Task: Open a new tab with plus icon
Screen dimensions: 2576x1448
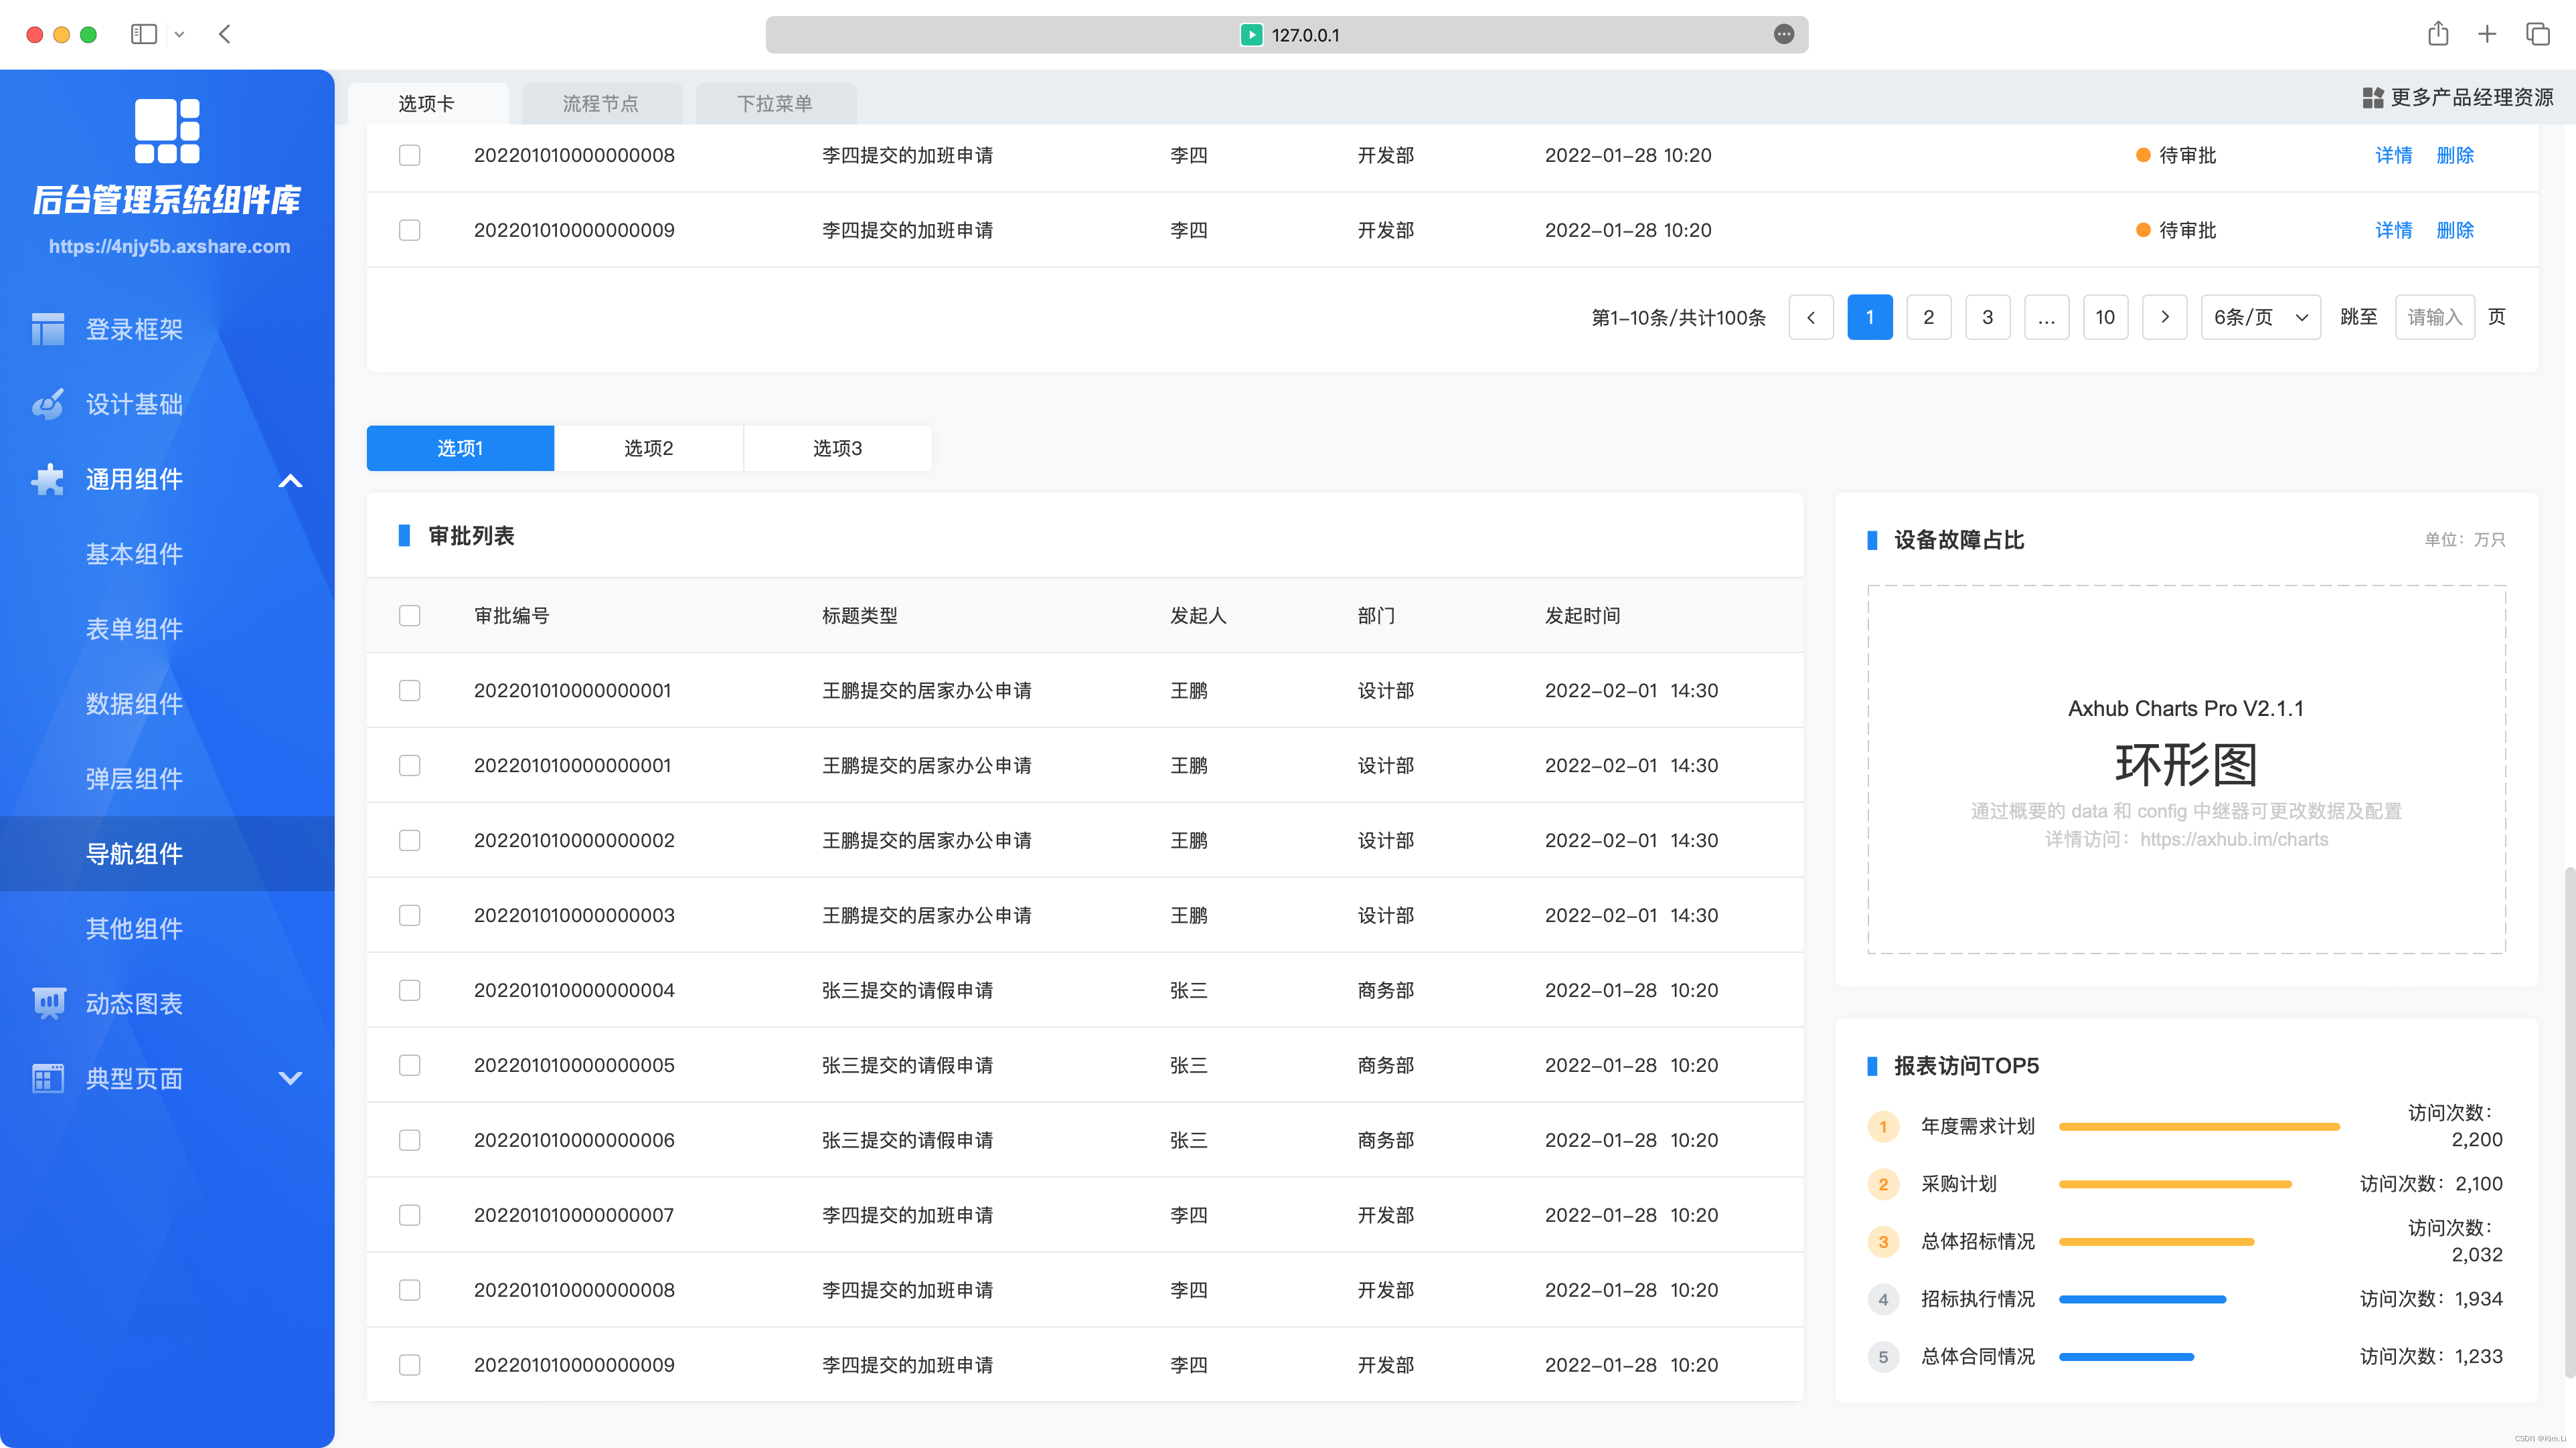Action: 2487,34
